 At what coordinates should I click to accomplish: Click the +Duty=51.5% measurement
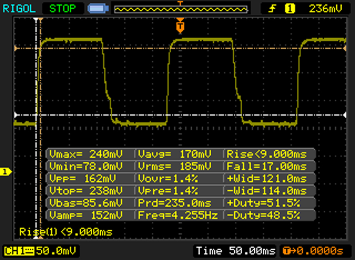(263, 203)
